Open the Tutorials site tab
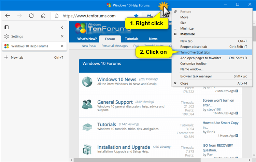This screenshot has height=162, width=256. click(x=132, y=39)
